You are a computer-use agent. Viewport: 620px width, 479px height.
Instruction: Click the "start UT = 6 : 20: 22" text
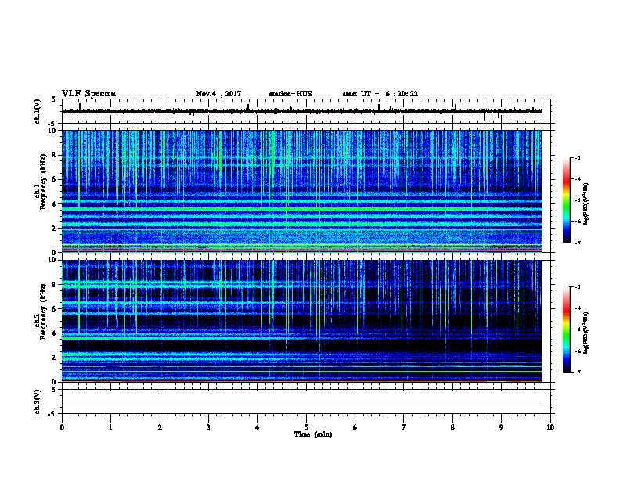click(x=380, y=94)
